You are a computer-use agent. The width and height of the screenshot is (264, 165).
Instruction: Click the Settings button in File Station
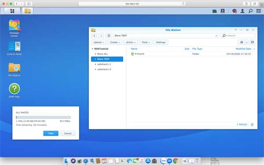[161, 42]
